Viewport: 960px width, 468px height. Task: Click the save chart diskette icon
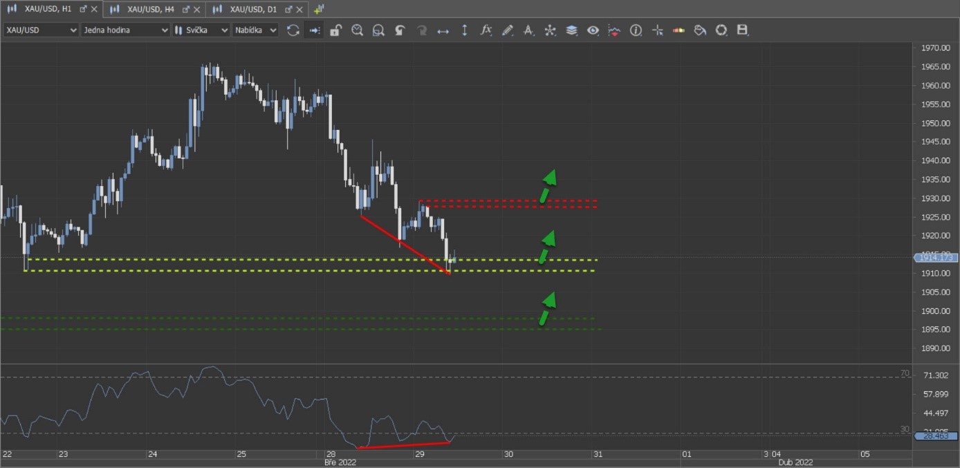743,30
